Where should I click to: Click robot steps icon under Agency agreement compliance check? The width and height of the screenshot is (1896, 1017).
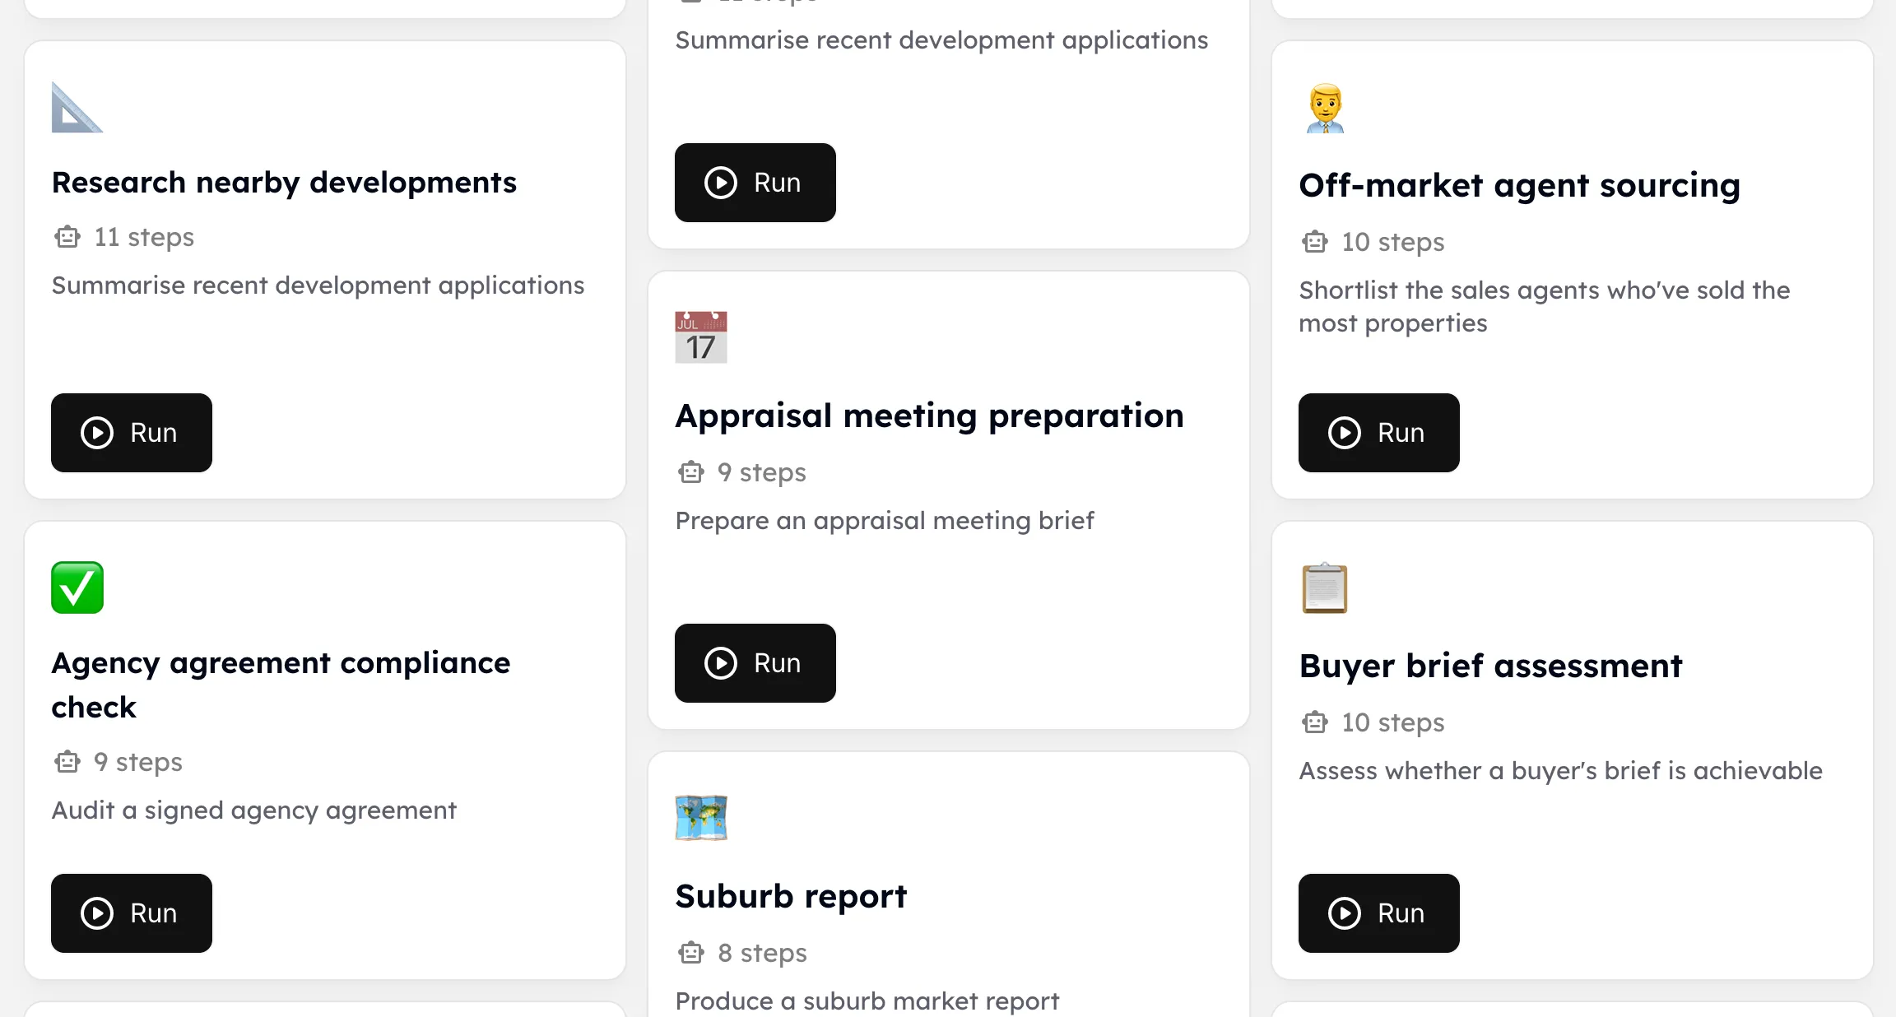click(x=67, y=762)
